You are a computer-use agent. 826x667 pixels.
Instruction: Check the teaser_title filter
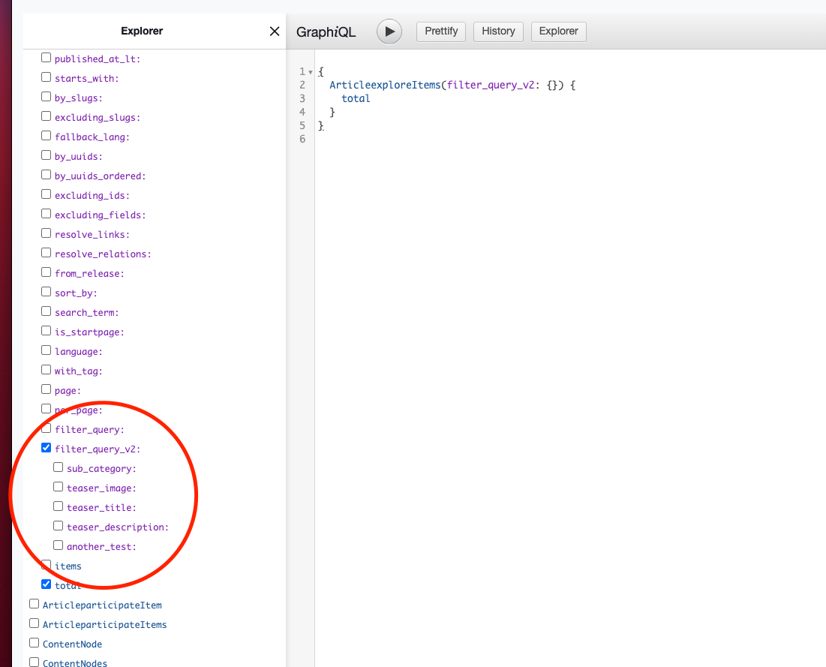(58, 506)
